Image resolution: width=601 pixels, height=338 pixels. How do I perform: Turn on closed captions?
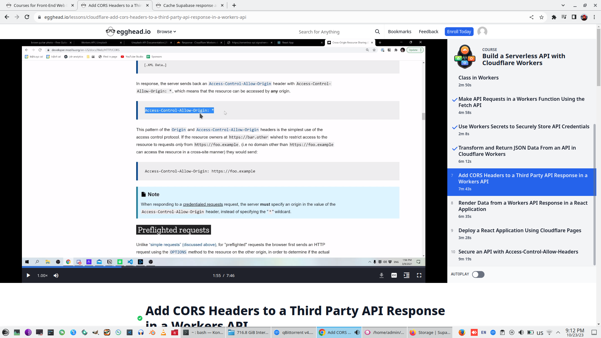(394, 275)
